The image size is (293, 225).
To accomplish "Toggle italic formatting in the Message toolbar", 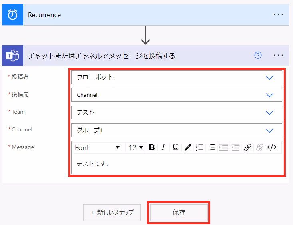I will 163,147.
